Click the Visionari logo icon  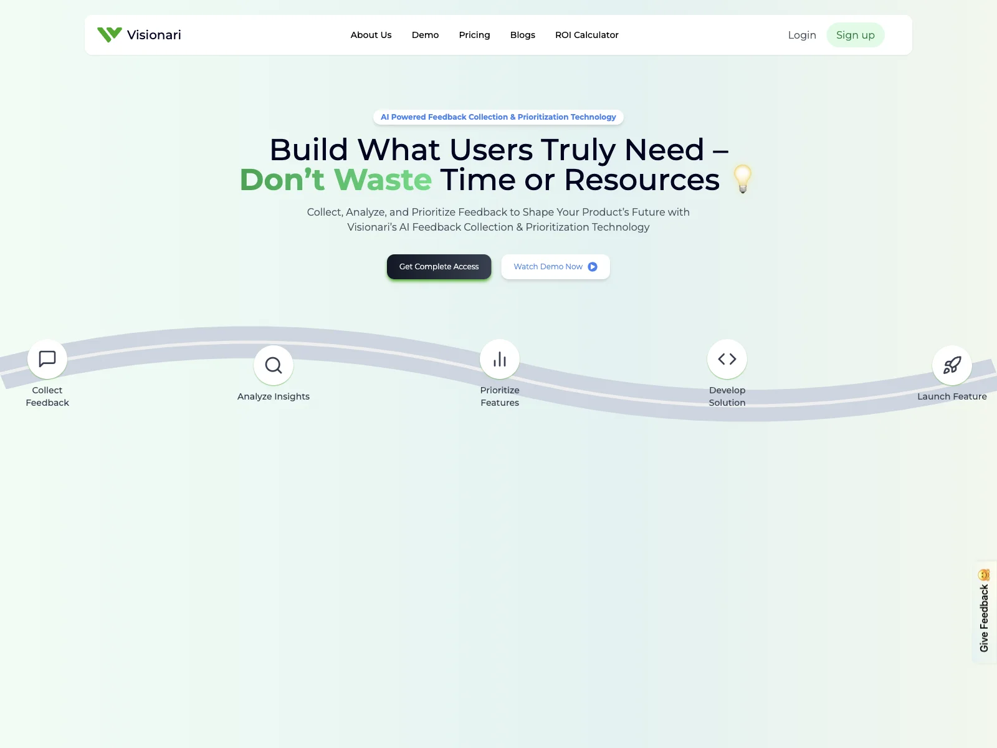tap(110, 35)
